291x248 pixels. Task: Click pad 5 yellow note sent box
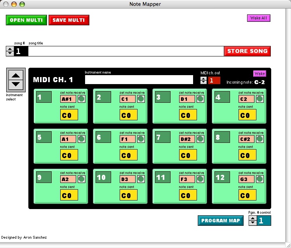click(x=69, y=155)
